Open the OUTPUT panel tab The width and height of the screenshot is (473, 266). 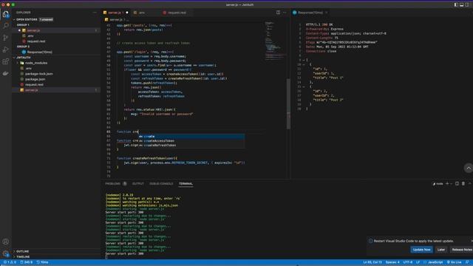tap(138, 184)
